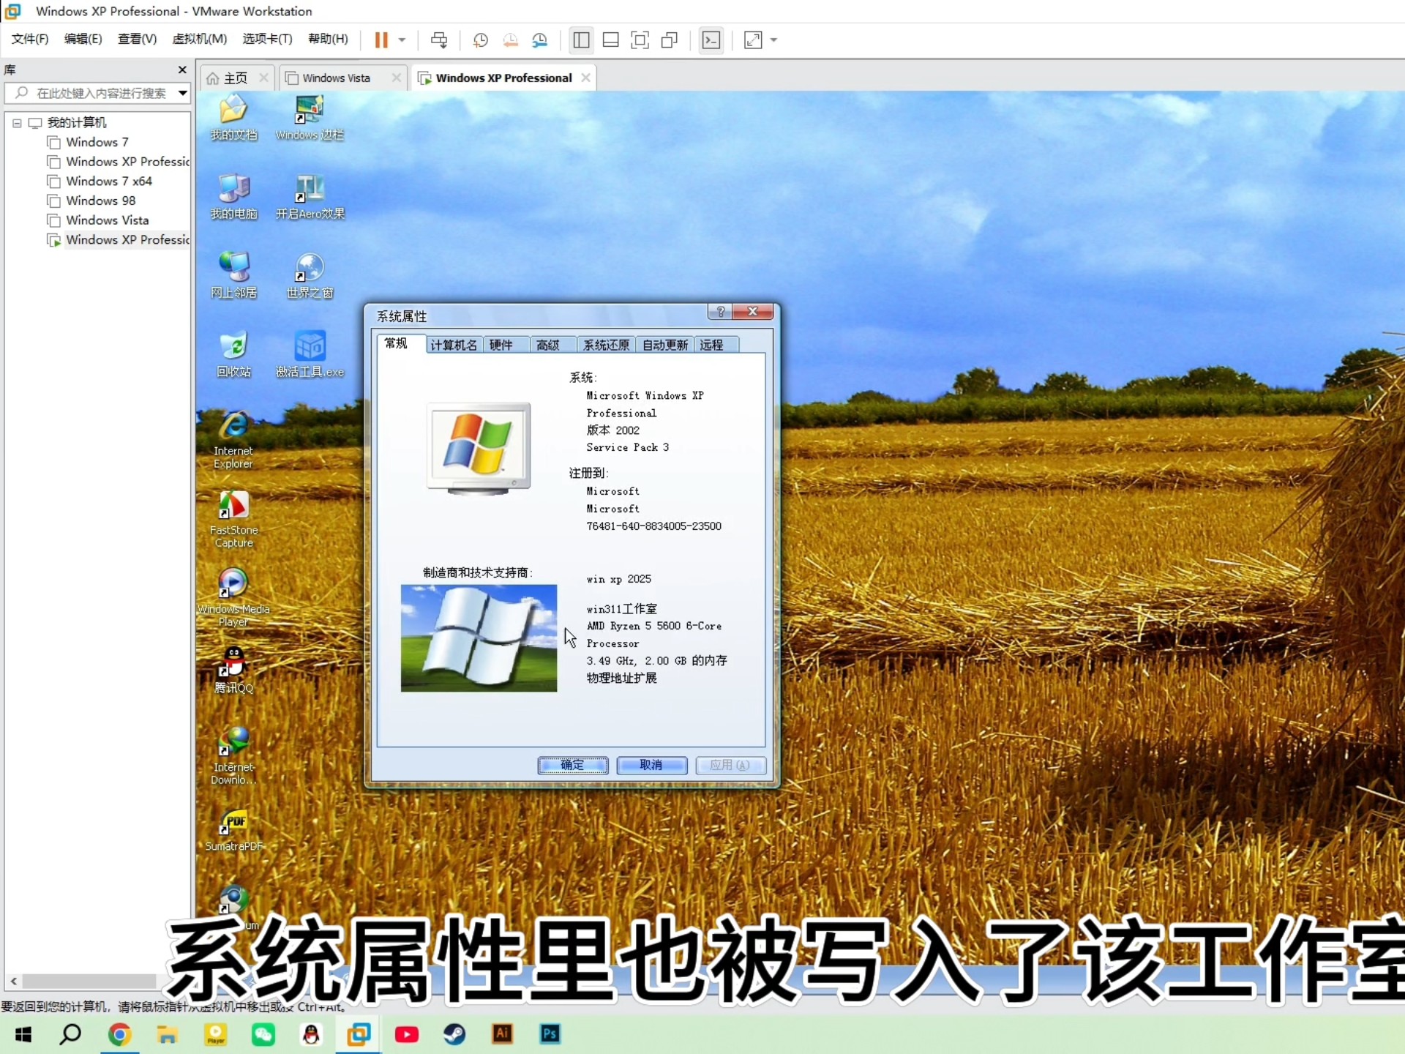Open the 虚拟机(M) menu

[200, 39]
